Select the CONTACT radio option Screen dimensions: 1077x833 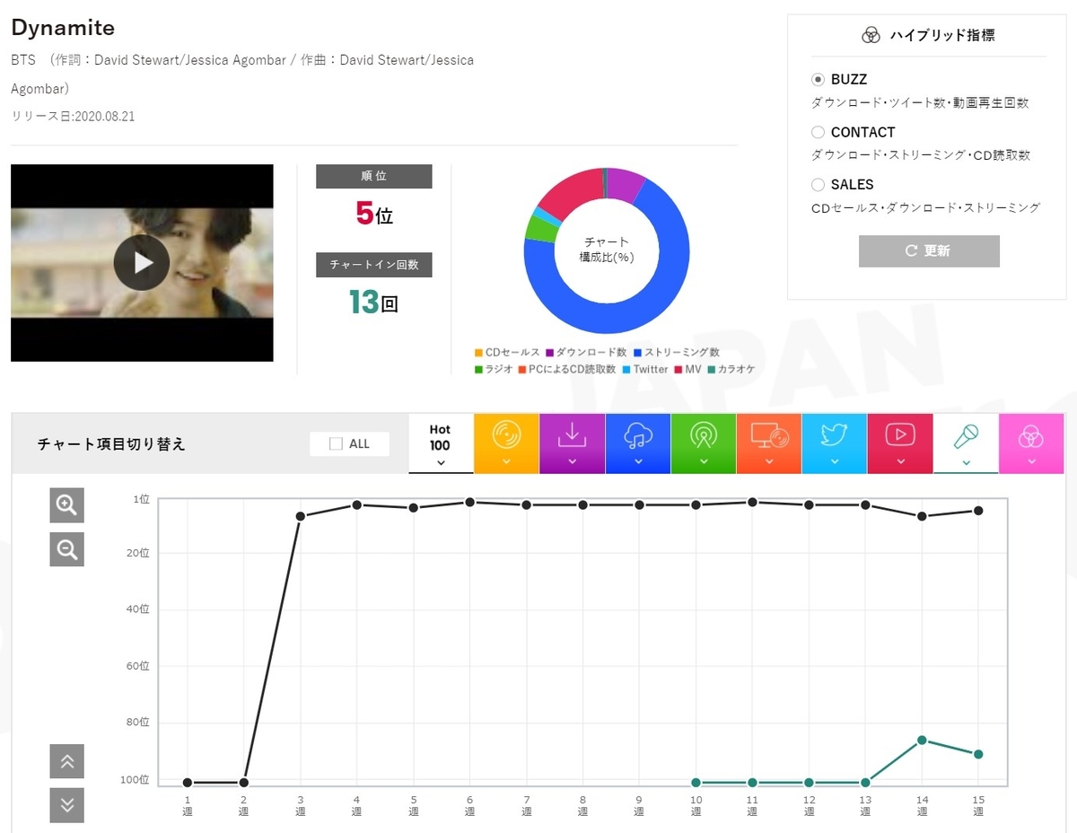point(818,132)
